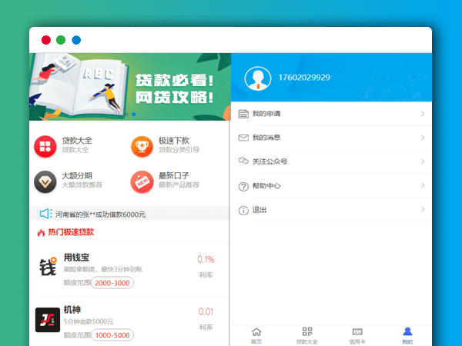462x346 pixels.
Task: Click the user avatar in profile header
Action: (258, 78)
